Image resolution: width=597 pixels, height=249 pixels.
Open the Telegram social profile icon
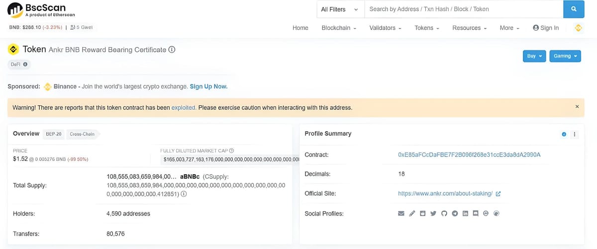coord(455,214)
